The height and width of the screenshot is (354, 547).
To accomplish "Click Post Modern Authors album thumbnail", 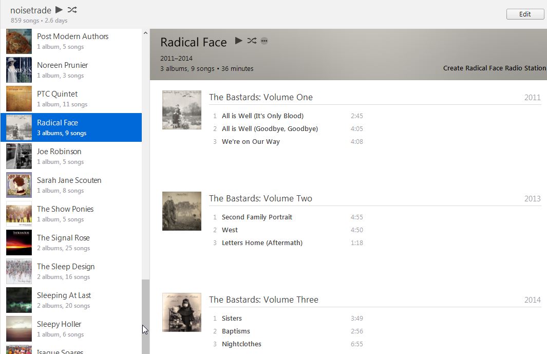I will 19,42.
